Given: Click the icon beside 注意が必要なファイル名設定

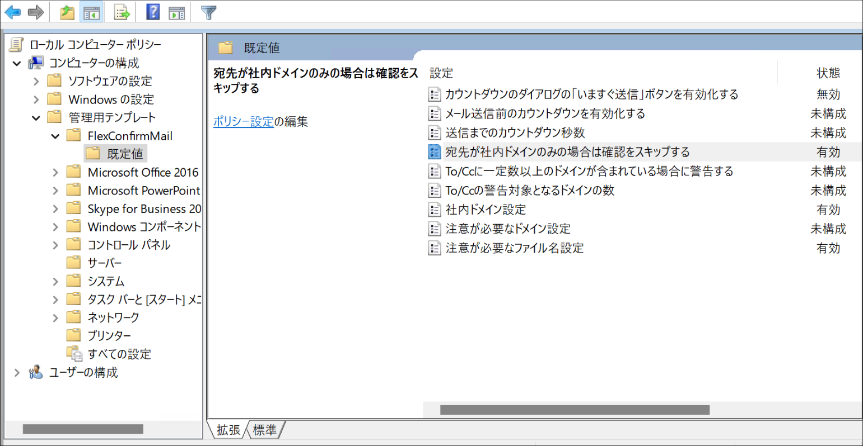Looking at the screenshot, I should (x=435, y=248).
